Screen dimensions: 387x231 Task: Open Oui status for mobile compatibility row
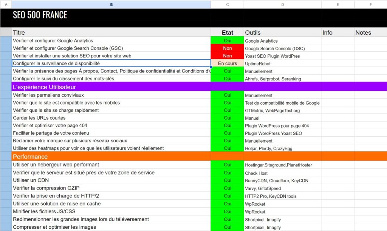coord(227,103)
